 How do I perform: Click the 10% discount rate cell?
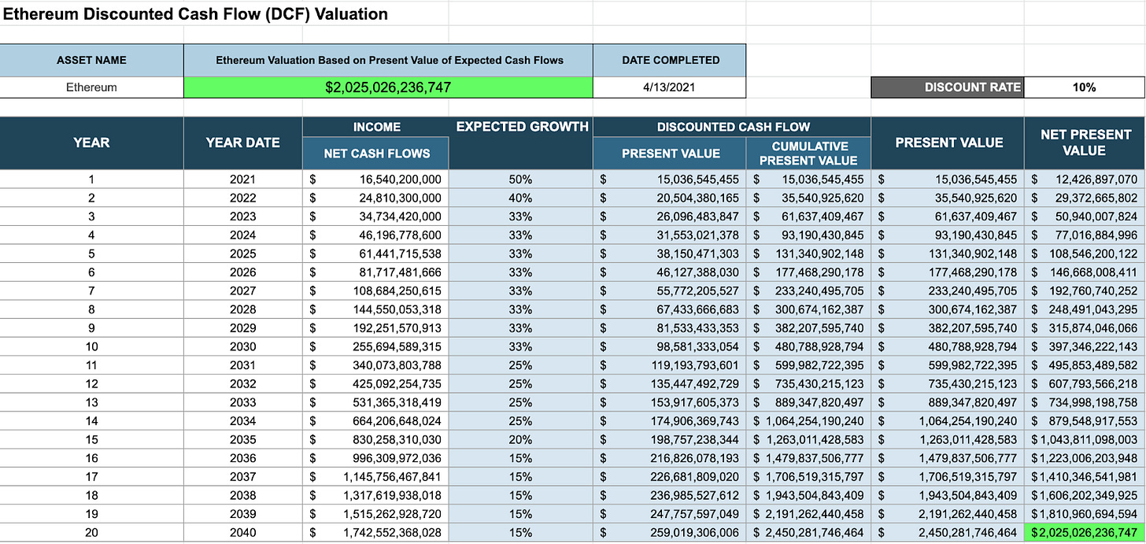click(x=1084, y=87)
